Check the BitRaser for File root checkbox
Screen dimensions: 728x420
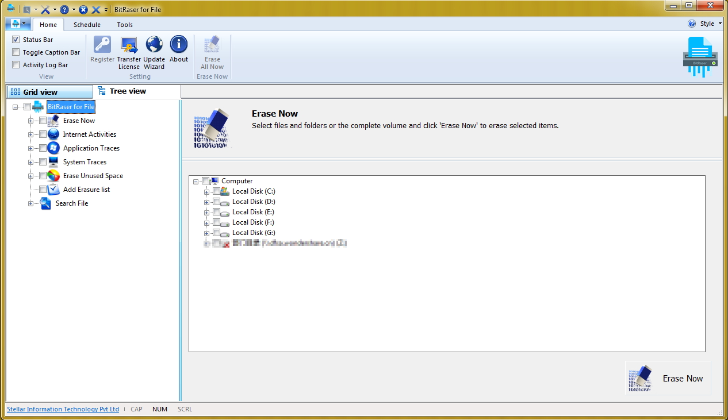click(27, 107)
